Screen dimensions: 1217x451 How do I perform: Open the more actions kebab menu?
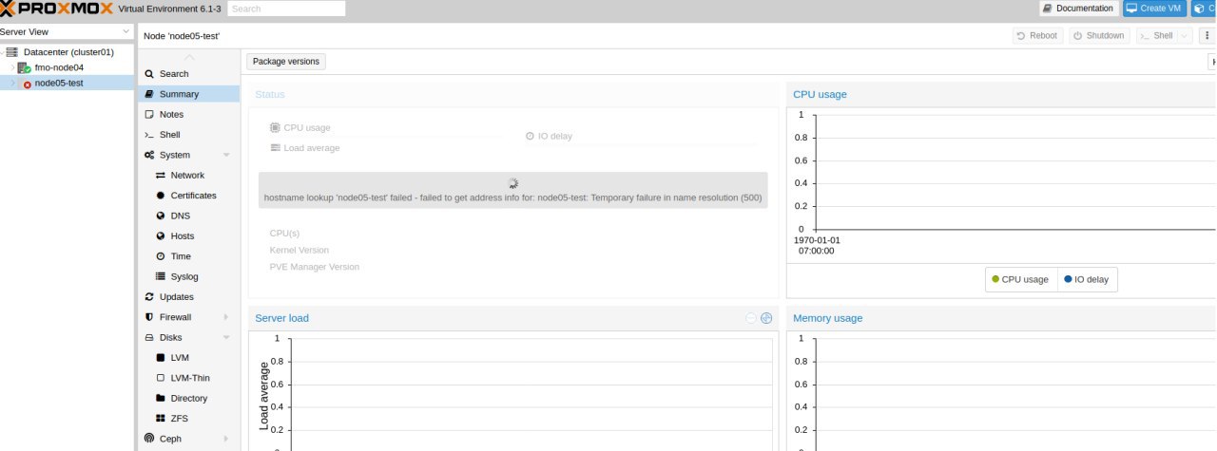click(x=1206, y=35)
